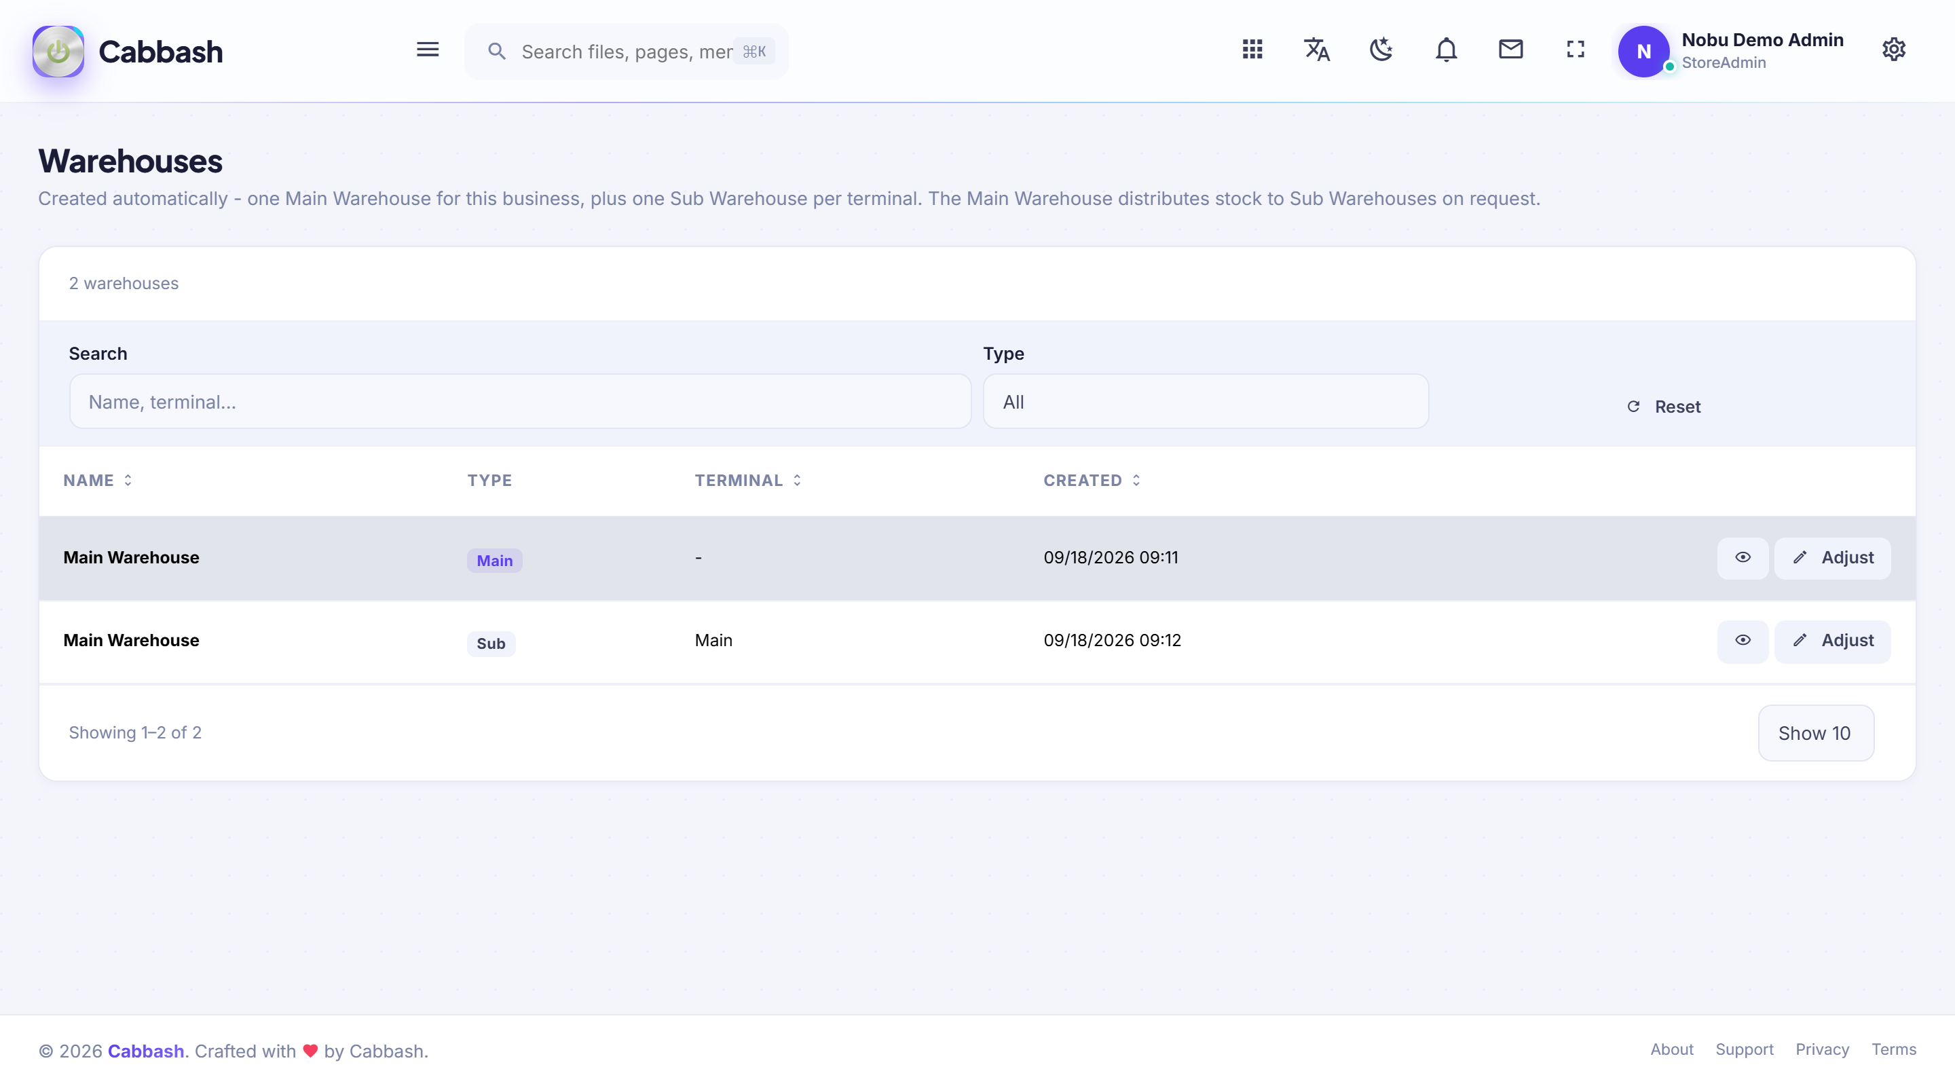Click the global search magnifier icon

(x=496, y=52)
